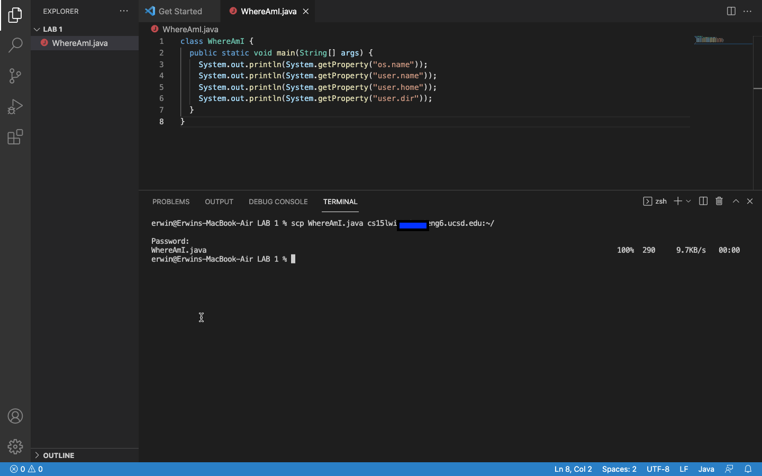Viewport: 762px width, 476px height.
Task: Change encoding via UTF-8 status item
Action: point(658,469)
